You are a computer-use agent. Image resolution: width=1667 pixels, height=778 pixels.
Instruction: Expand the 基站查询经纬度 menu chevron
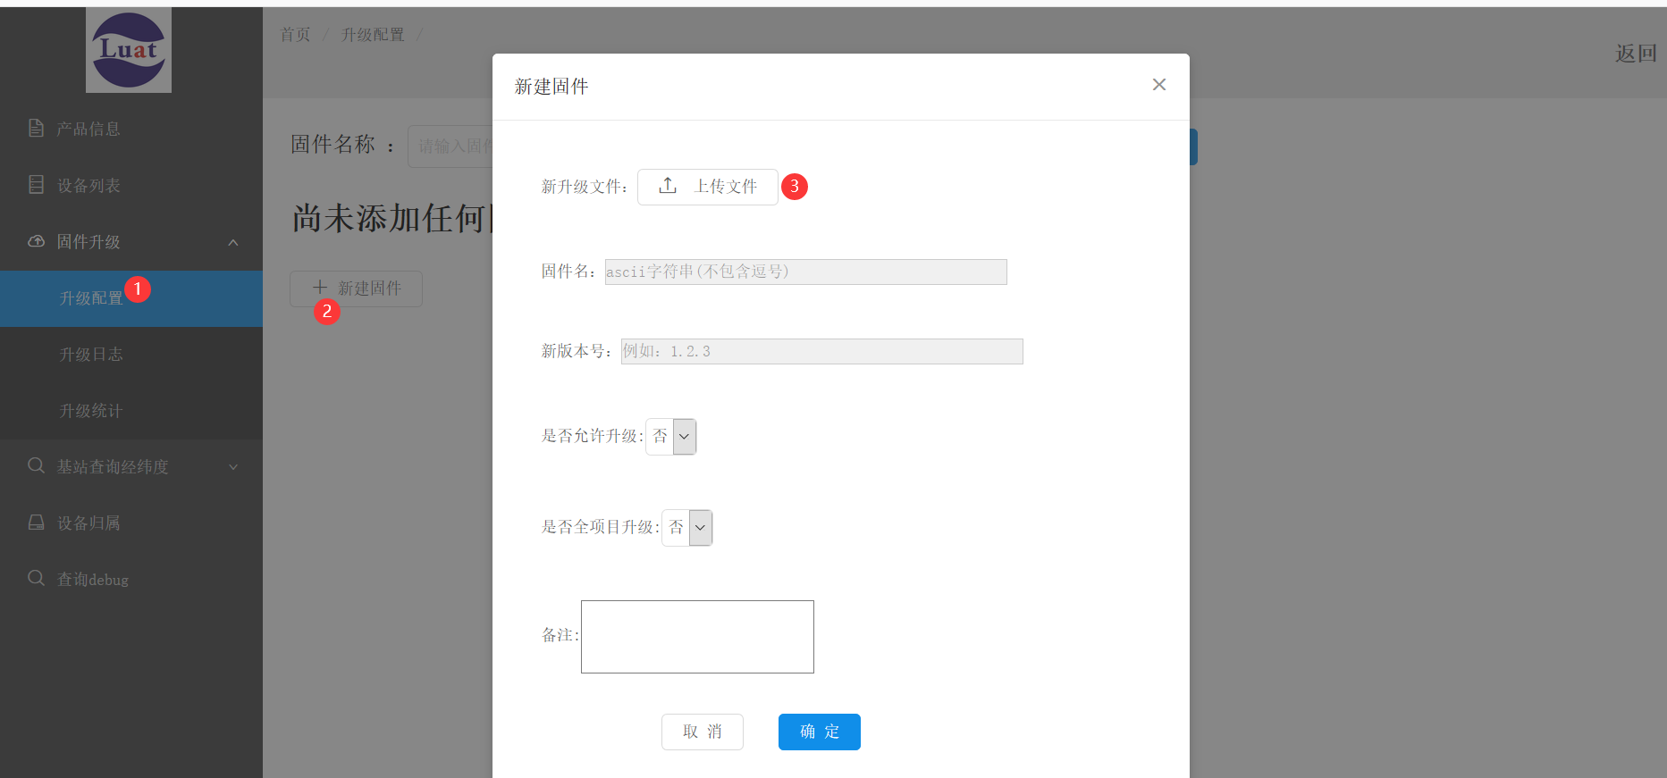(233, 467)
